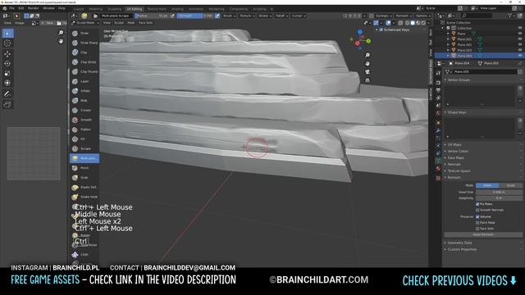Select the Grab brush
The height and width of the screenshot is (295, 525).
tap(84, 178)
